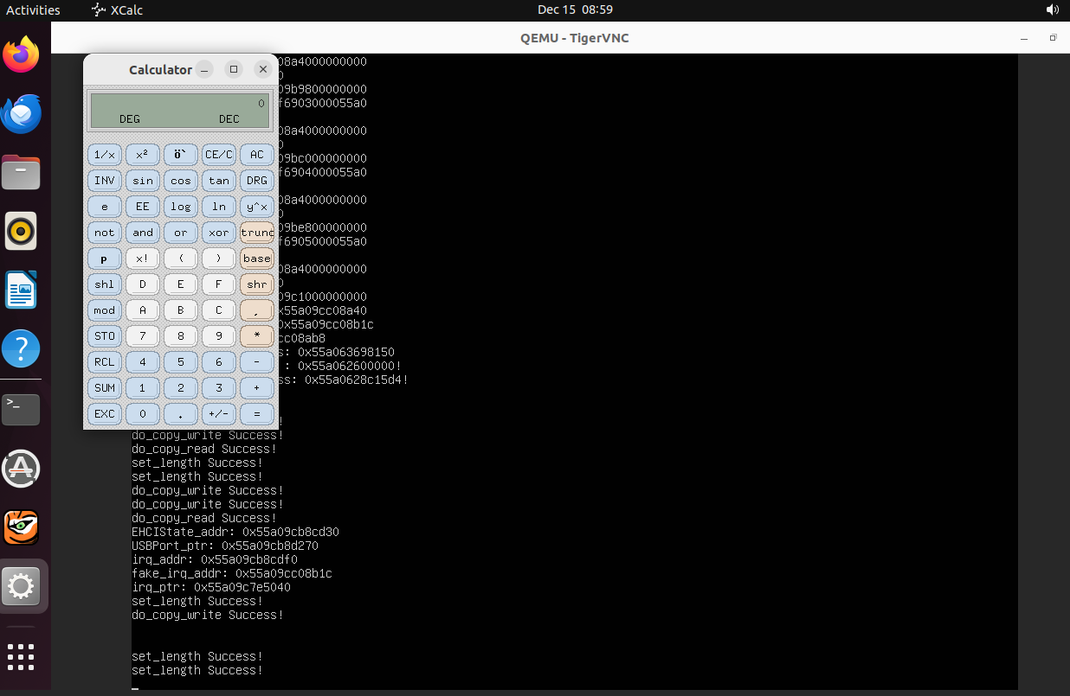
Task: Open the clock and calendar panel
Action: tap(575, 10)
